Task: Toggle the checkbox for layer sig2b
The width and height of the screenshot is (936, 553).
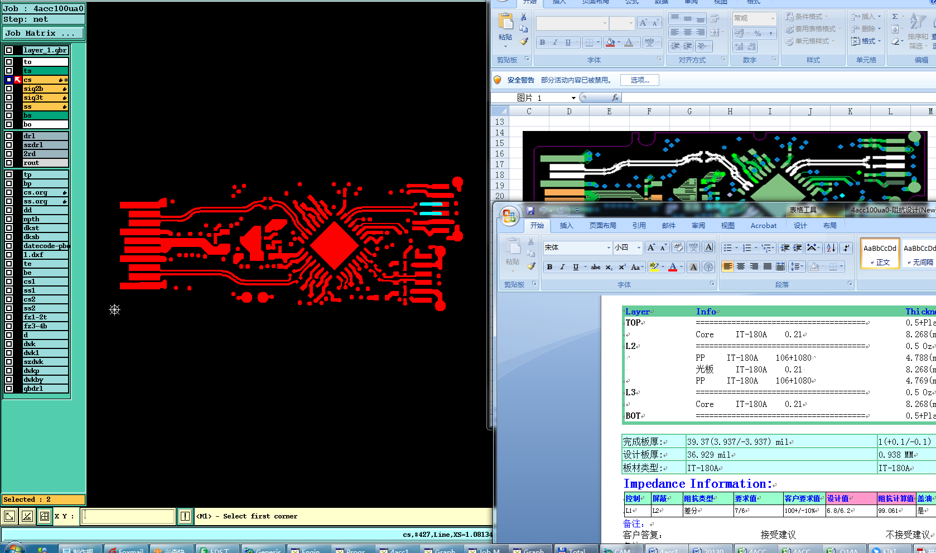Action: tap(9, 89)
